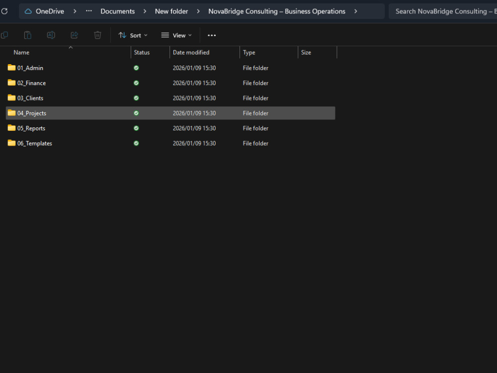Expand the chevron after New folder breadcrumb
The width and height of the screenshot is (497, 373).
[198, 11]
